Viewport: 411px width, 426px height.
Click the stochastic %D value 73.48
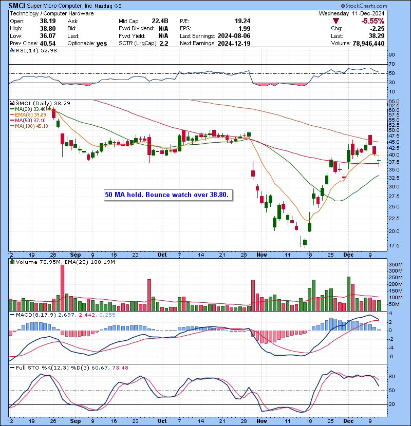[x=120, y=368]
